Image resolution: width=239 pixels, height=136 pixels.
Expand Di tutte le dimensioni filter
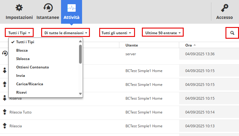tap(66, 32)
